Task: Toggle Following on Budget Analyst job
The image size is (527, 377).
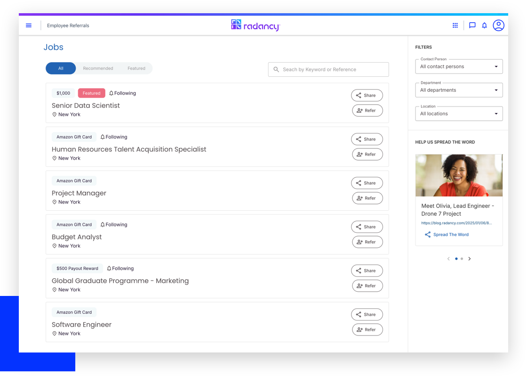Action: coord(114,225)
